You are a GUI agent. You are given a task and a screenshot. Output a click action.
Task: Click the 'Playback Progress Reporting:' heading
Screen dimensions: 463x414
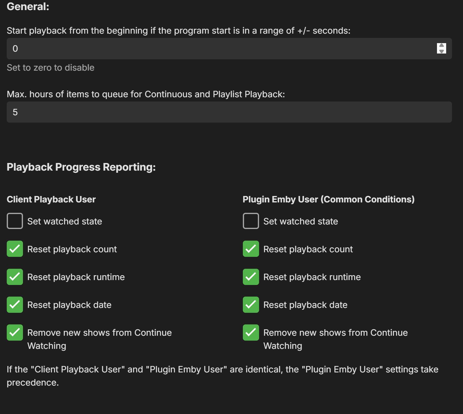[81, 167]
